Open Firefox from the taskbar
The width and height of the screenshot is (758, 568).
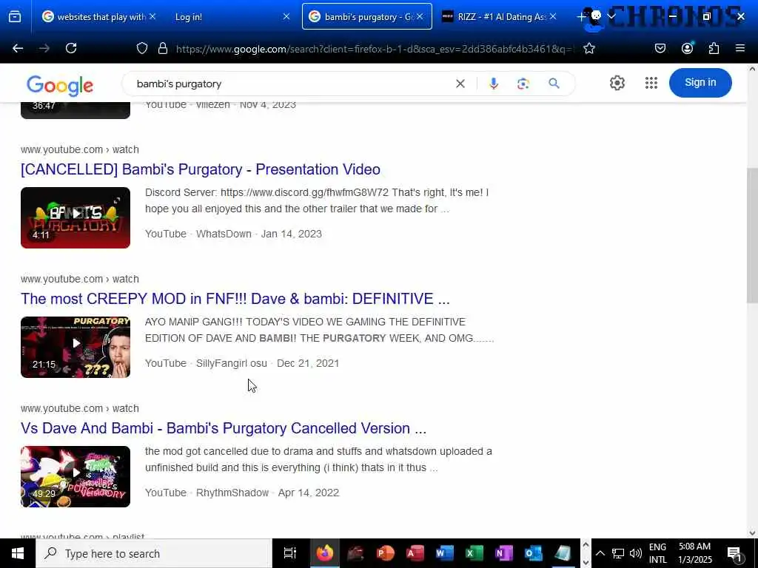pyautogui.click(x=325, y=553)
